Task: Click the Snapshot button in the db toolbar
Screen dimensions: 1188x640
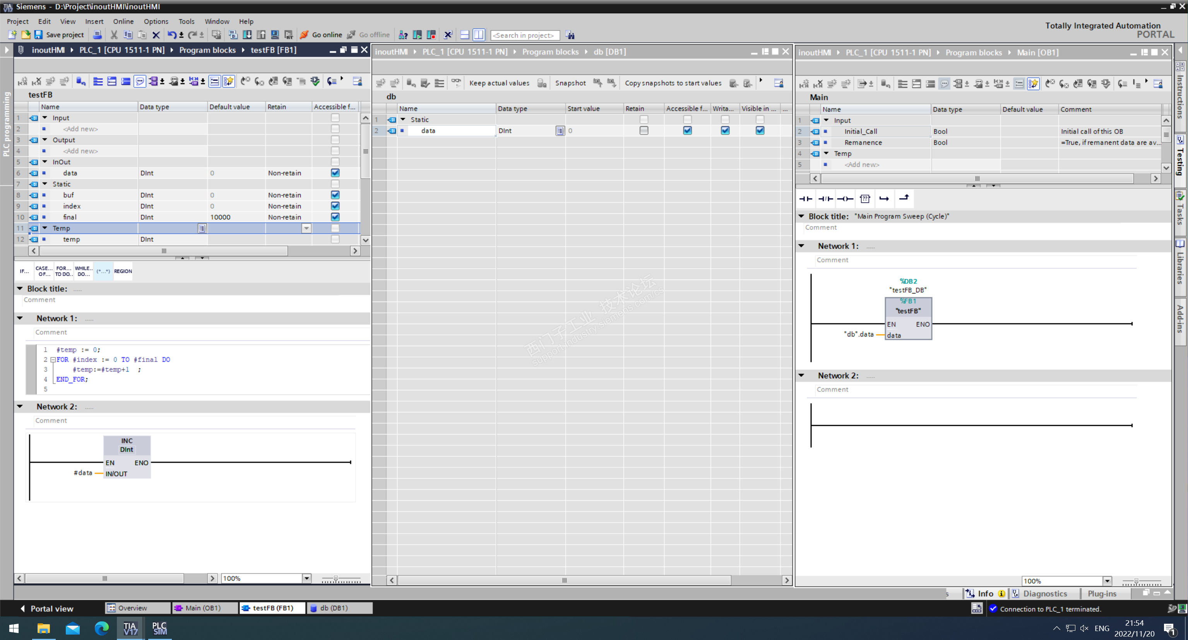Action: [x=570, y=83]
